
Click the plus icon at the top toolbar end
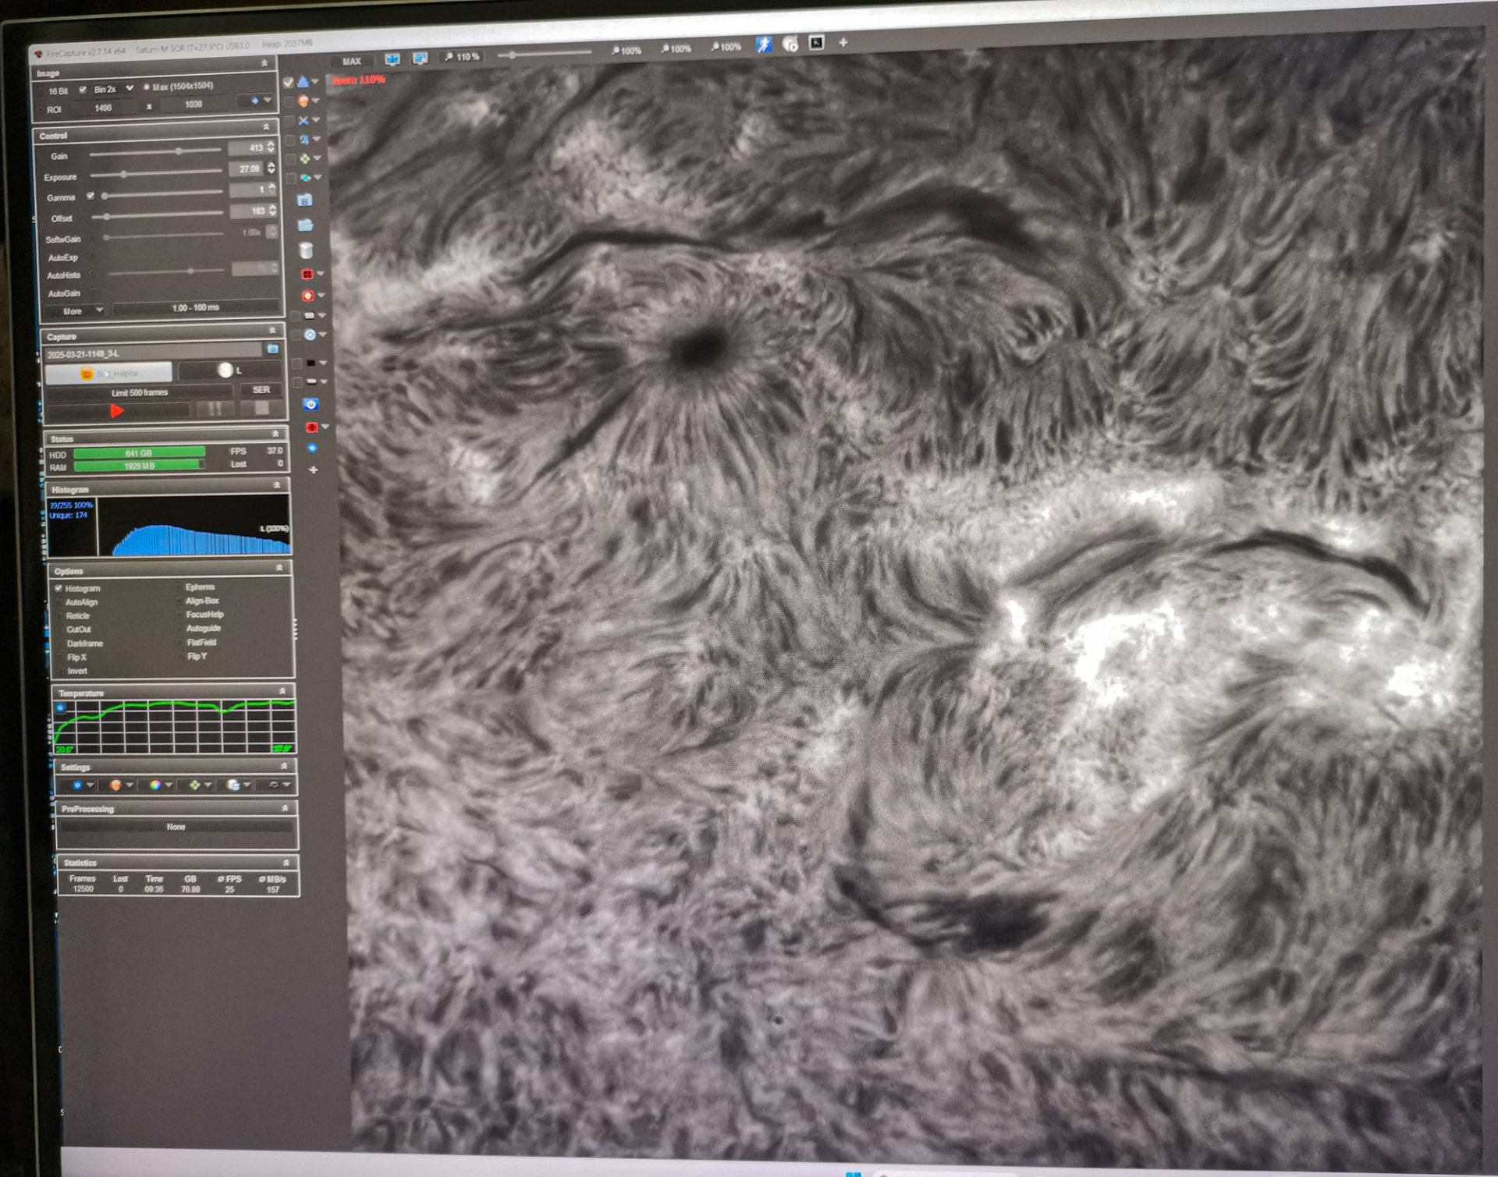click(x=843, y=42)
